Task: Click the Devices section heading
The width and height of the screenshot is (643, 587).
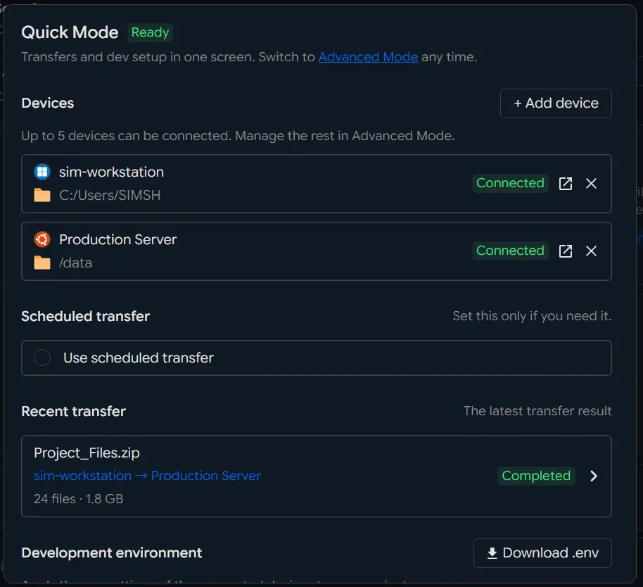Action: (48, 103)
